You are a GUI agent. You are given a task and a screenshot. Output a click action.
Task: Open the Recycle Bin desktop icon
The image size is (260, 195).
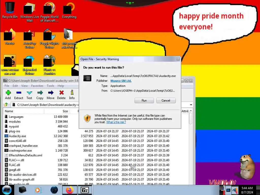click(10, 10)
